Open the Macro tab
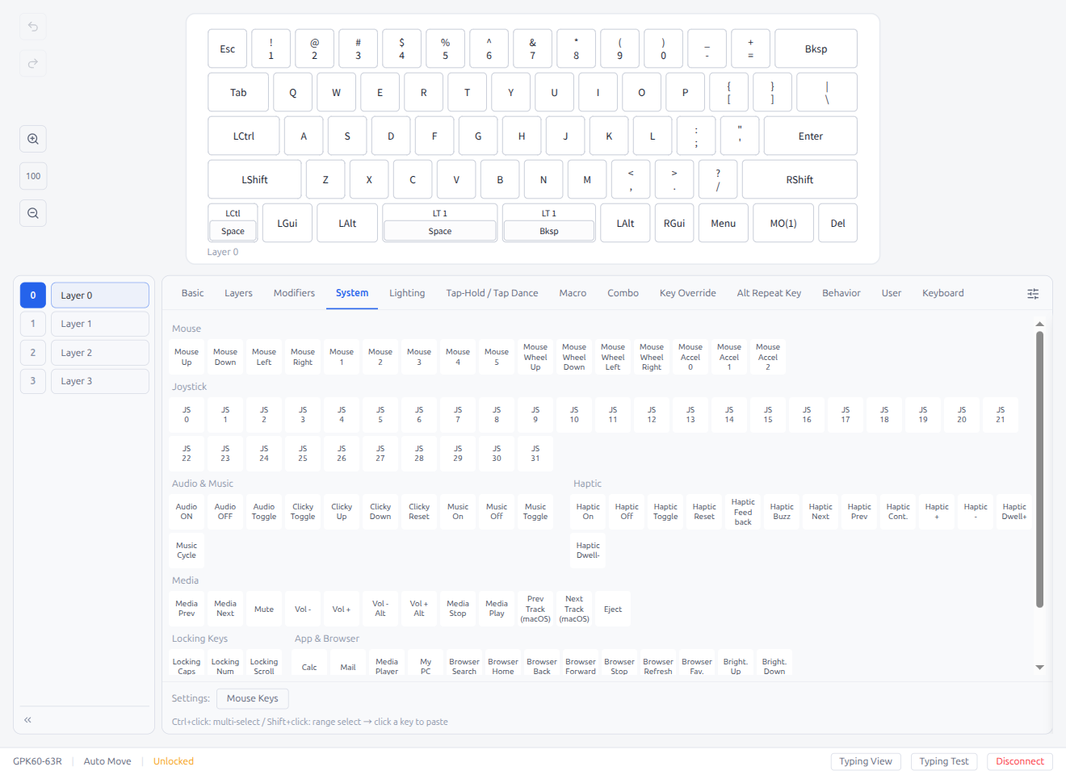 click(573, 293)
